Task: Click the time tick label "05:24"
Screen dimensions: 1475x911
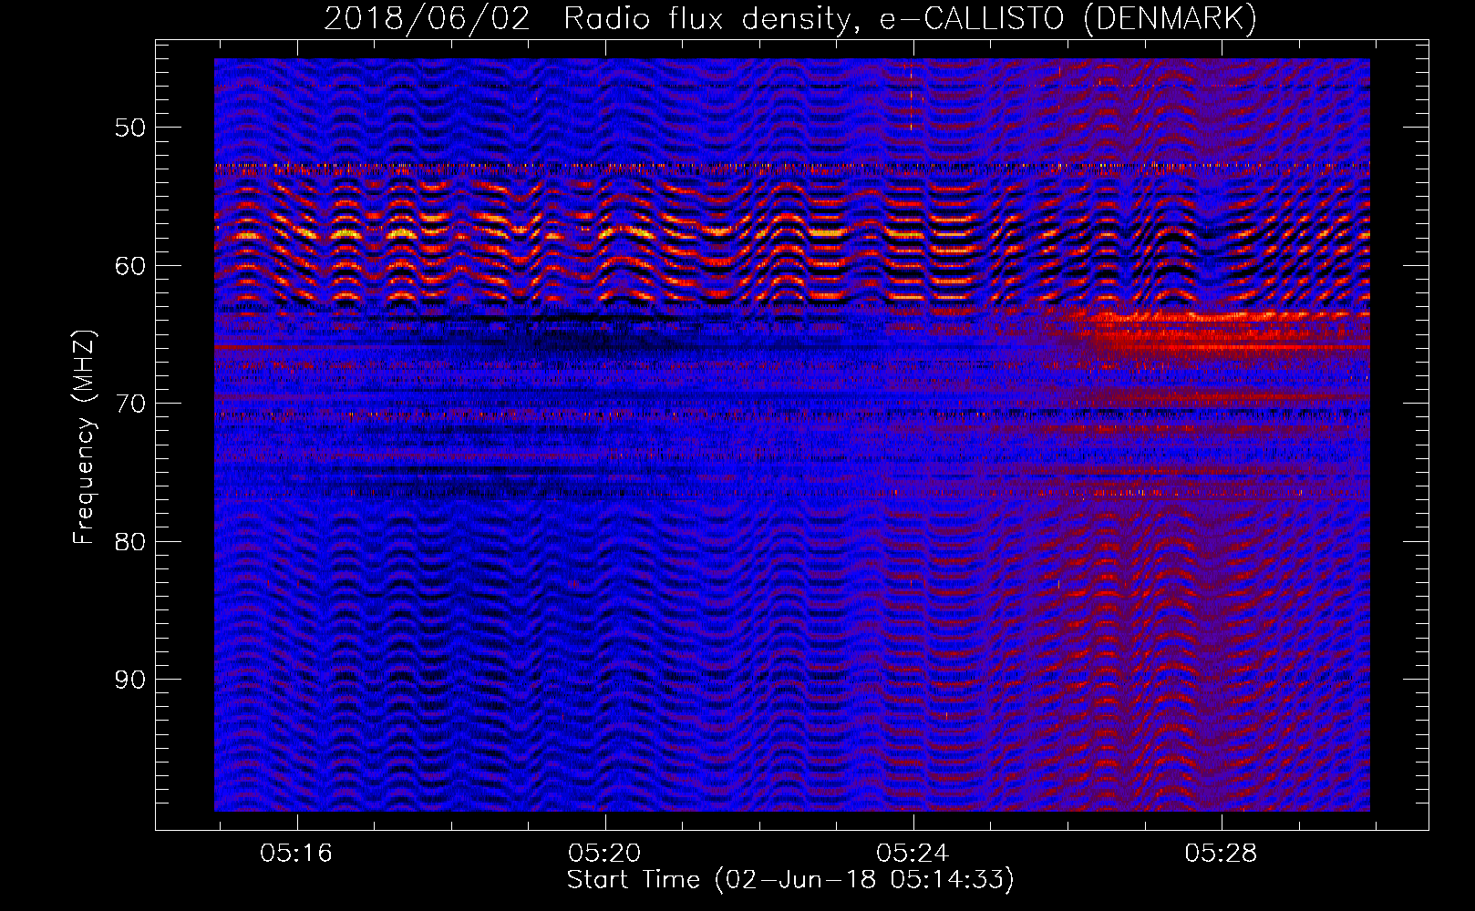Action: (913, 854)
